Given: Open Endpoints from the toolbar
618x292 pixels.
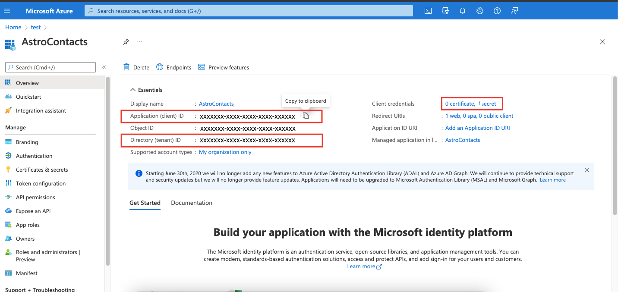Looking at the screenshot, I should (x=173, y=67).
